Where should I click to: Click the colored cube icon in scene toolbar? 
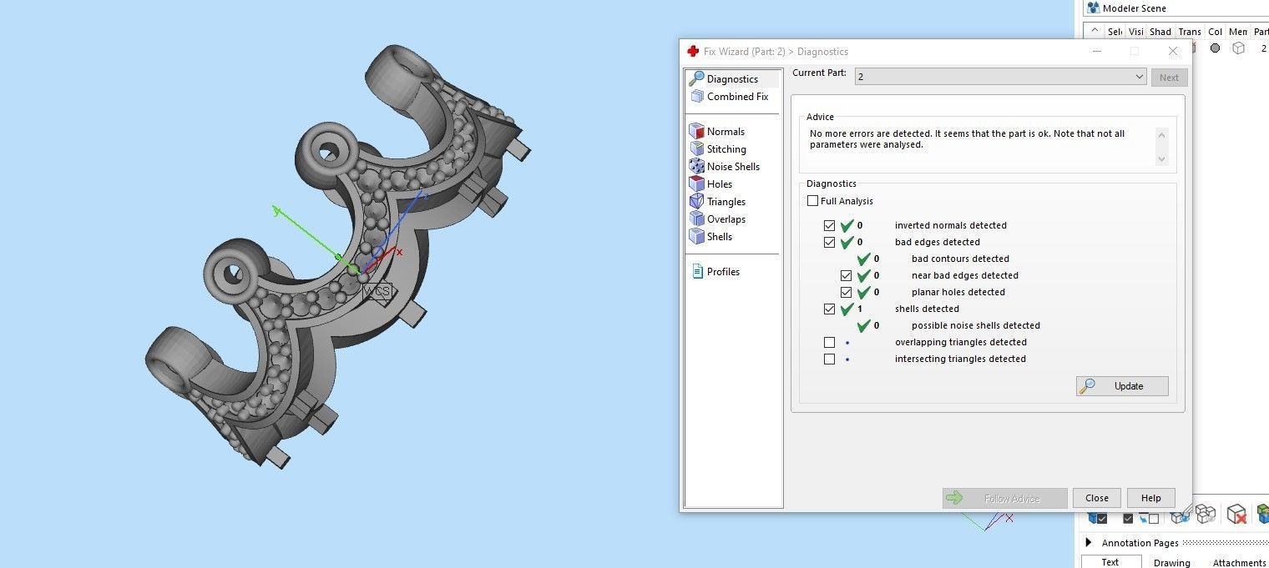(1262, 515)
